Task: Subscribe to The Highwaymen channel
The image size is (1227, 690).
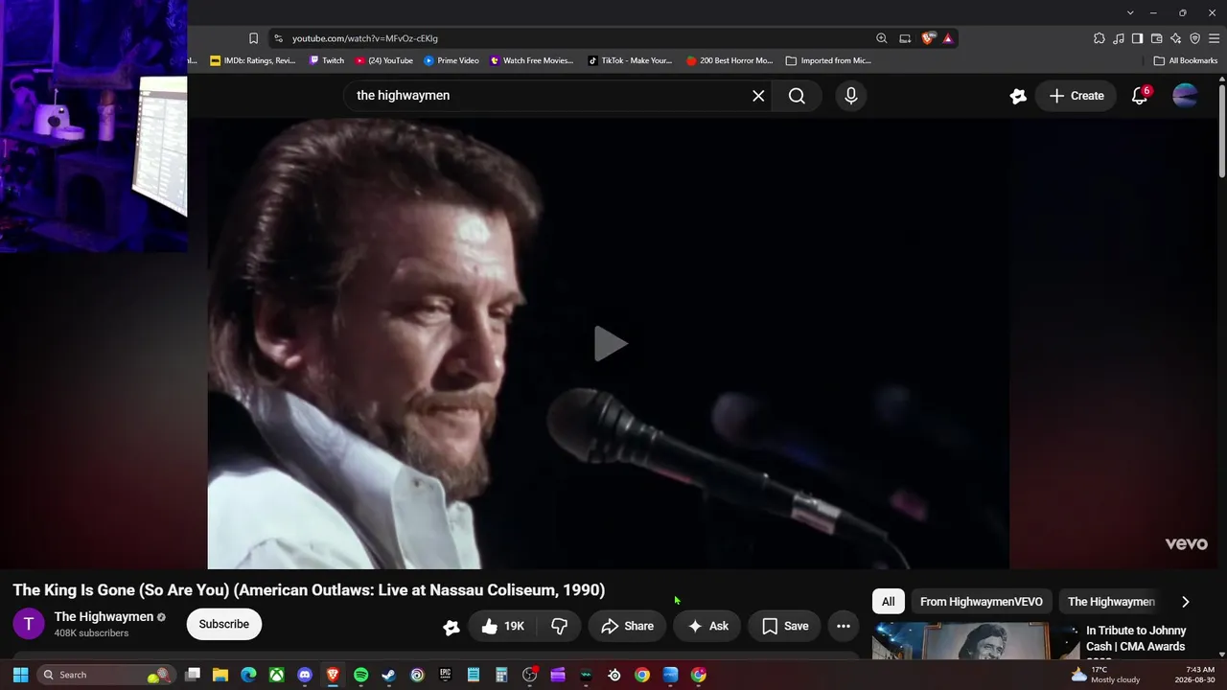Action: coord(223,624)
